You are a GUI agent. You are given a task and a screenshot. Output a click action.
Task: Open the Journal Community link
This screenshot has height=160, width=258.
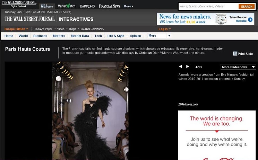[x=92, y=29]
